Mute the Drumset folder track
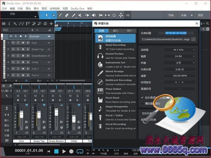This screenshot has height=158, width=211. (11, 36)
